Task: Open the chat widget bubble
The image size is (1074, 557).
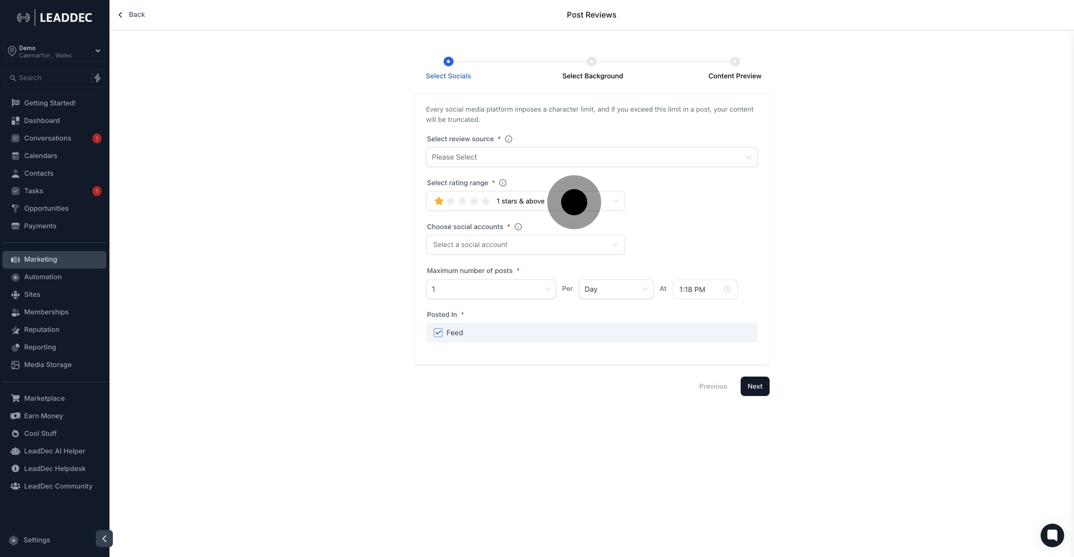Action: [1052, 535]
